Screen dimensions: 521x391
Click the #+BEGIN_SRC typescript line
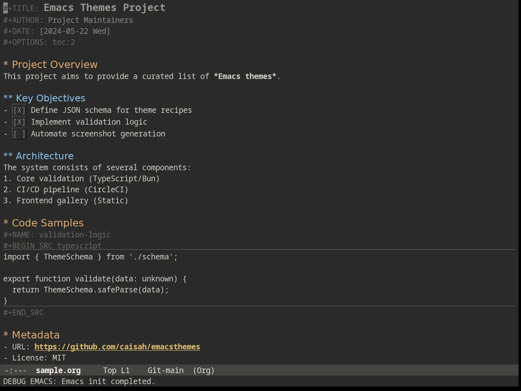point(53,246)
